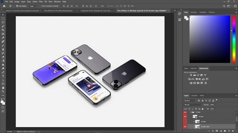This screenshot has height=133, width=238.
Task: Click the Home icon in options bar
Action: (4, 6)
